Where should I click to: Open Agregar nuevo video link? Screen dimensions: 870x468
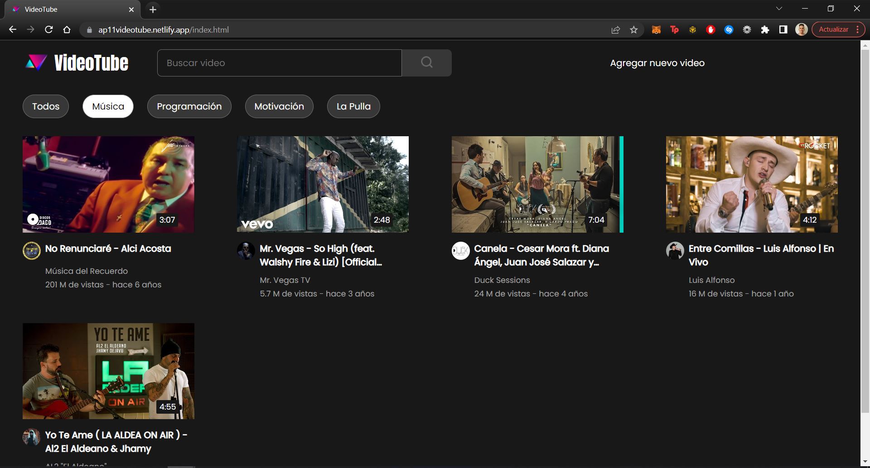[657, 63]
